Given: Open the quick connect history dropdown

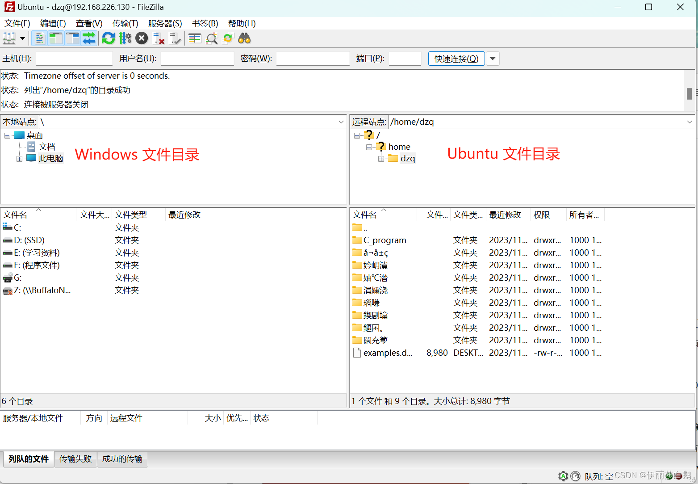Looking at the screenshot, I should coord(493,59).
